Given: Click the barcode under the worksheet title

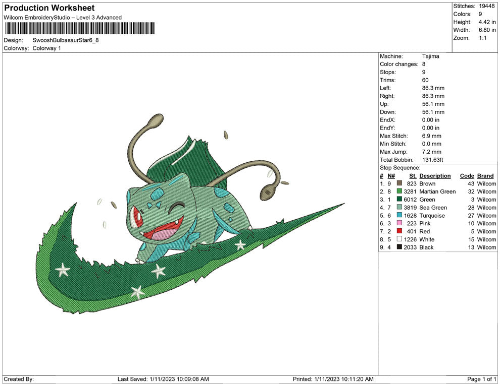Looking at the screenshot, I should 79,28.
